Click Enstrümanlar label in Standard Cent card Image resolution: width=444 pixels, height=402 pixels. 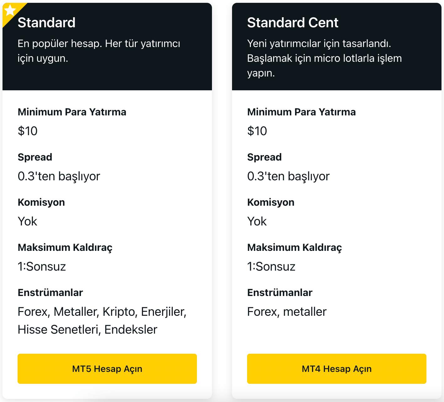[280, 293]
